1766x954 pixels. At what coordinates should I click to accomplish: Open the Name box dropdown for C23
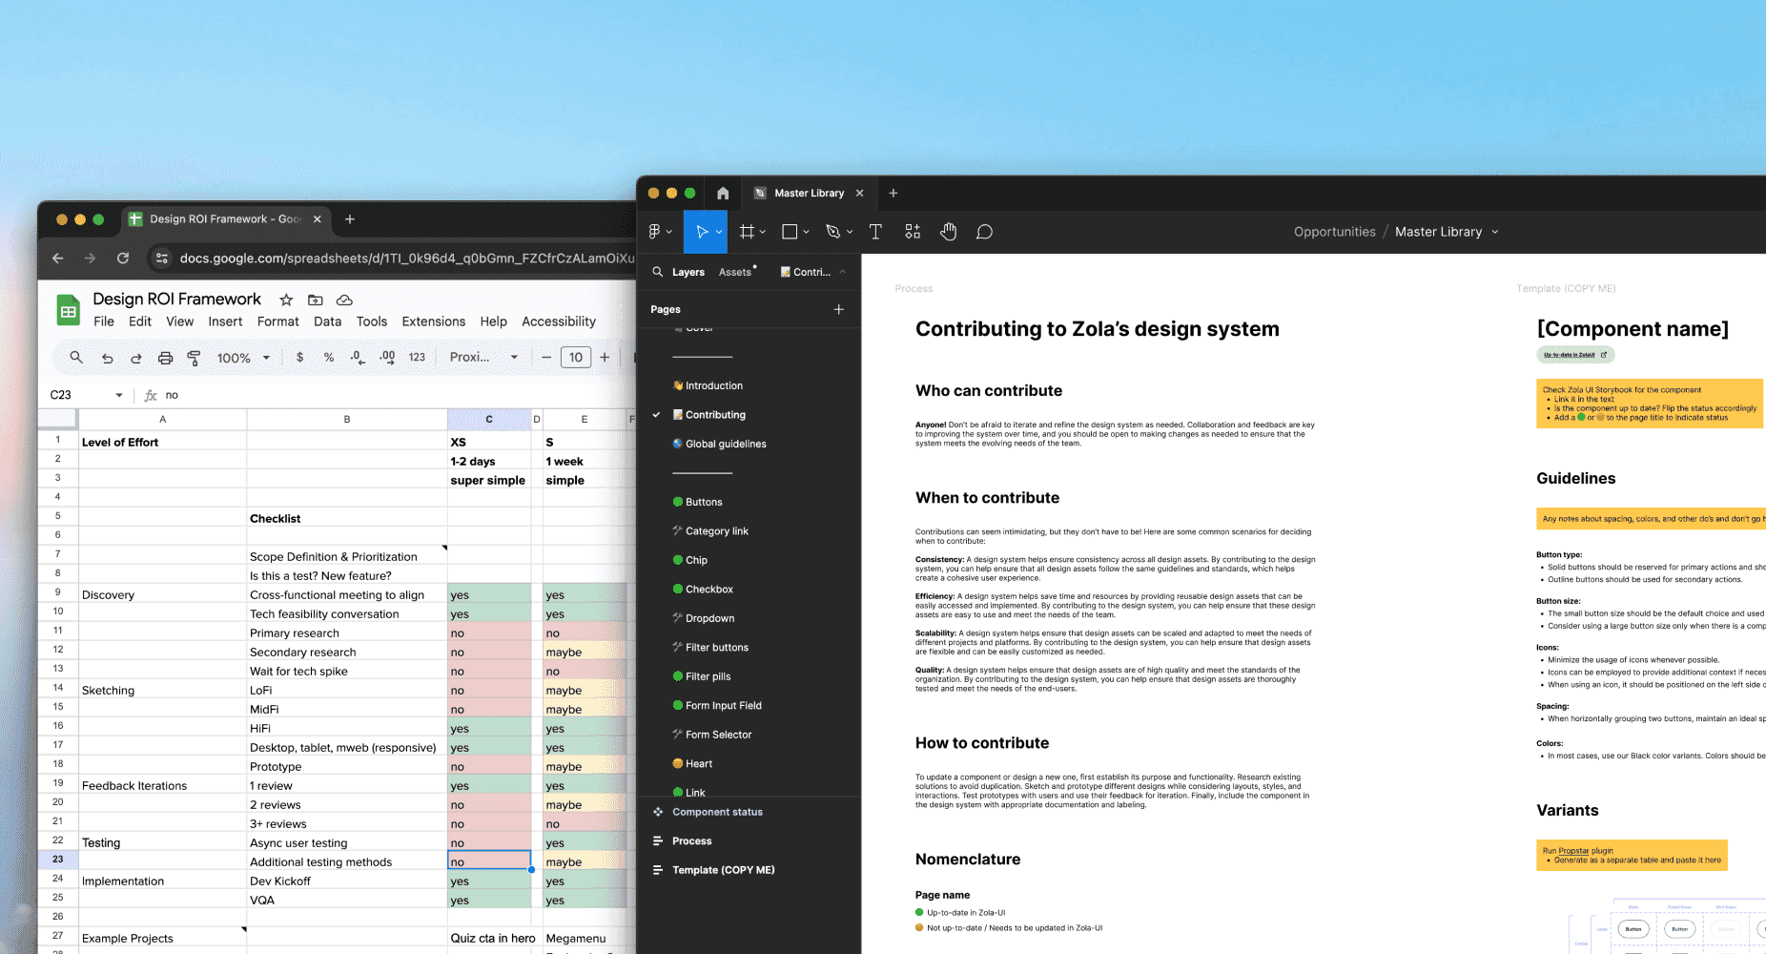(x=119, y=395)
